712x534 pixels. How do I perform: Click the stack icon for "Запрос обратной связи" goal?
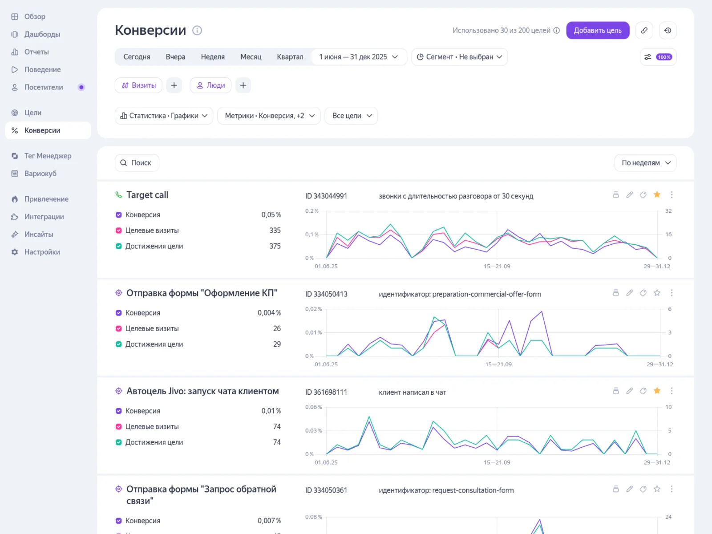pos(616,489)
